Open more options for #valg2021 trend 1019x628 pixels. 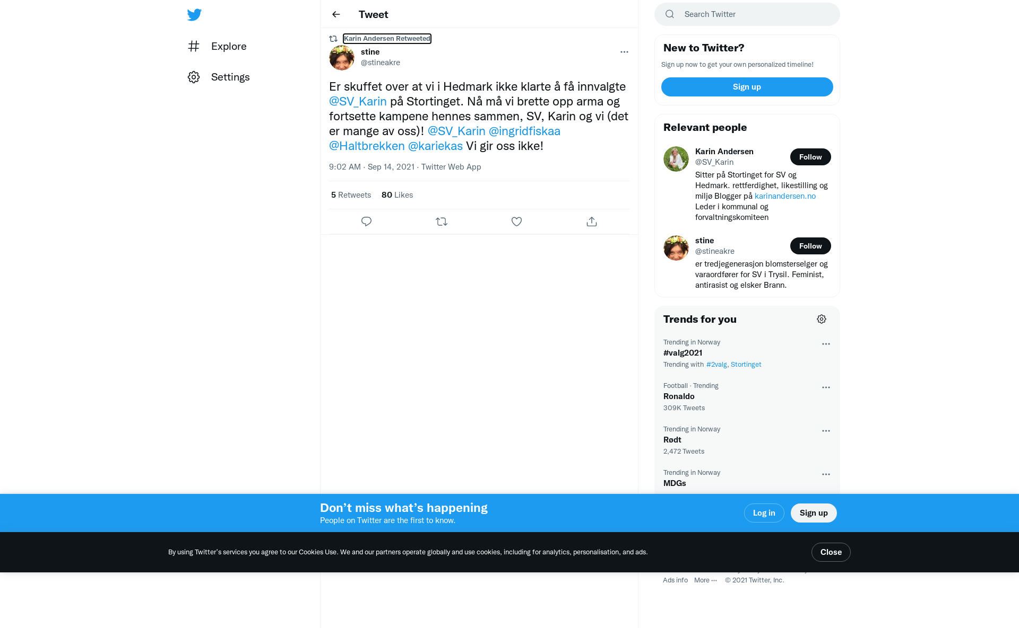pyautogui.click(x=826, y=344)
